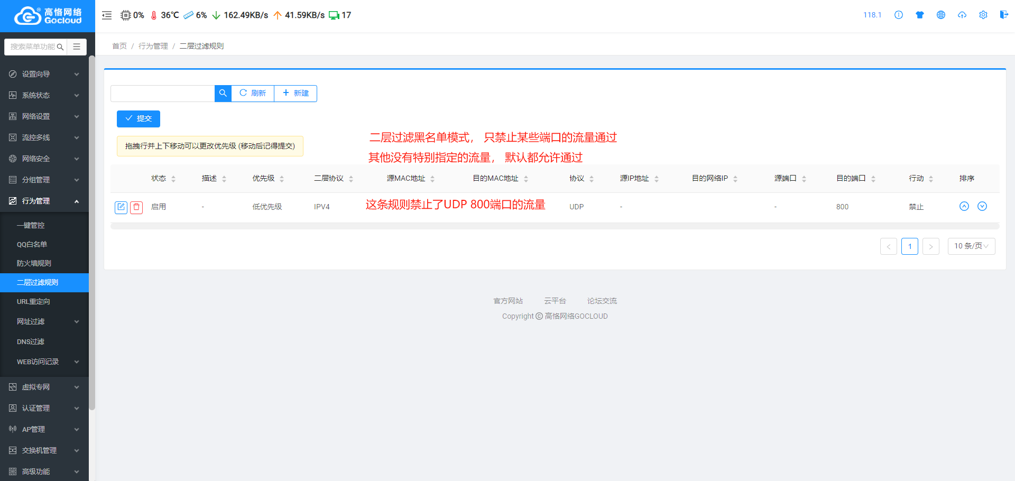The height and width of the screenshot is (481, 1015).
Task: Click the logout icon at top right
Action: tap(1004, 15)
